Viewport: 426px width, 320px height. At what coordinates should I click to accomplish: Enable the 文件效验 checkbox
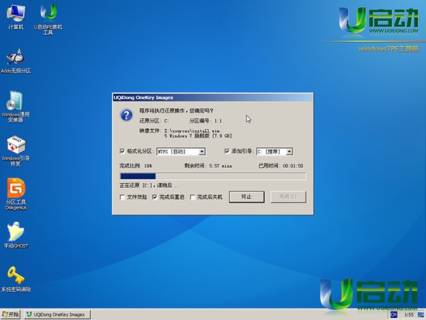[122, 197]
